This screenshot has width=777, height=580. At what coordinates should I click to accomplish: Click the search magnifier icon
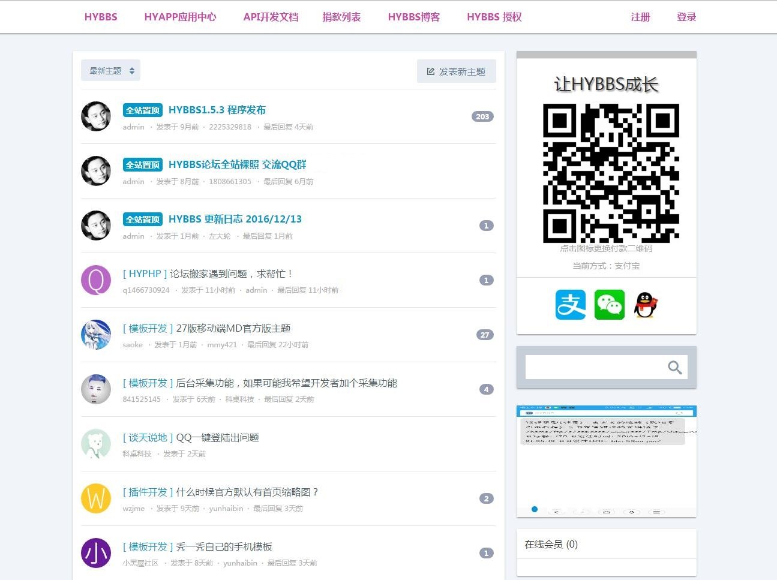click(675, 368)
